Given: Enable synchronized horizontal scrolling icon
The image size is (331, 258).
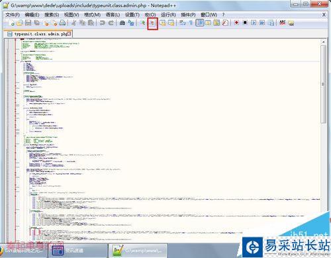Looking at the screenshot, I should (171, 22).
